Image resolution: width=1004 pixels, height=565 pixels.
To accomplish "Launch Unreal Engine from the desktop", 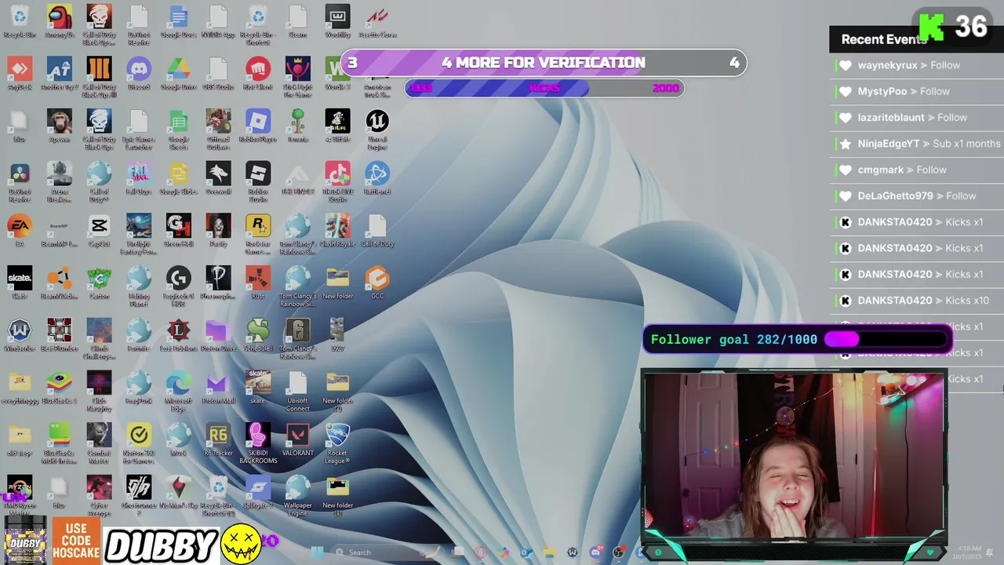I will pos(377,130).
